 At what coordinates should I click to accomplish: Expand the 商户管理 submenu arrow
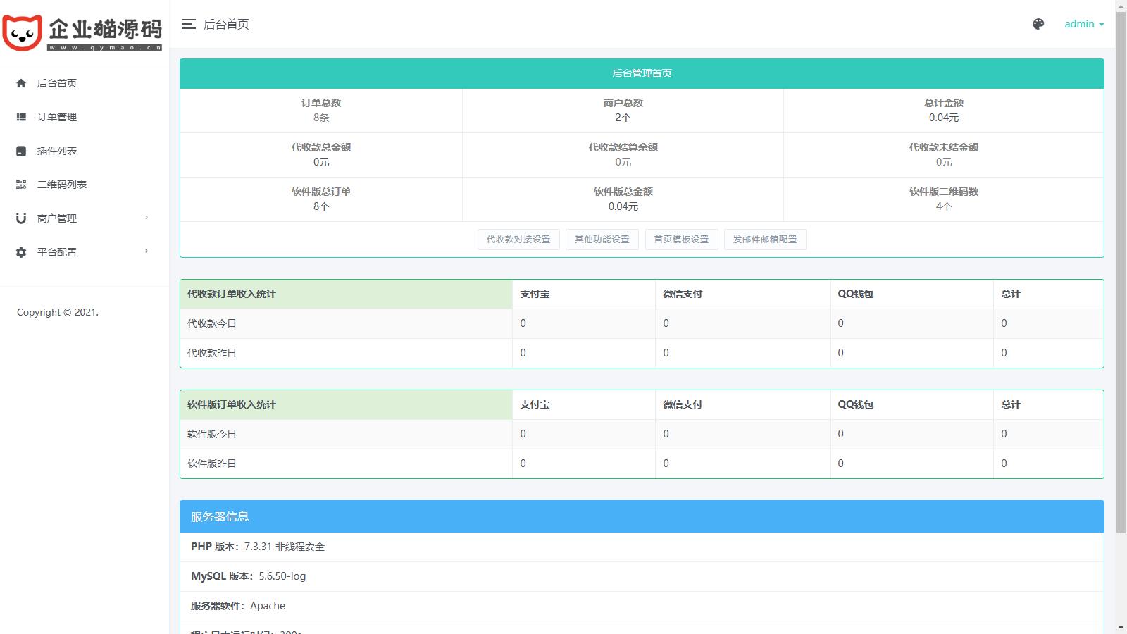click(x=147, y=218)
